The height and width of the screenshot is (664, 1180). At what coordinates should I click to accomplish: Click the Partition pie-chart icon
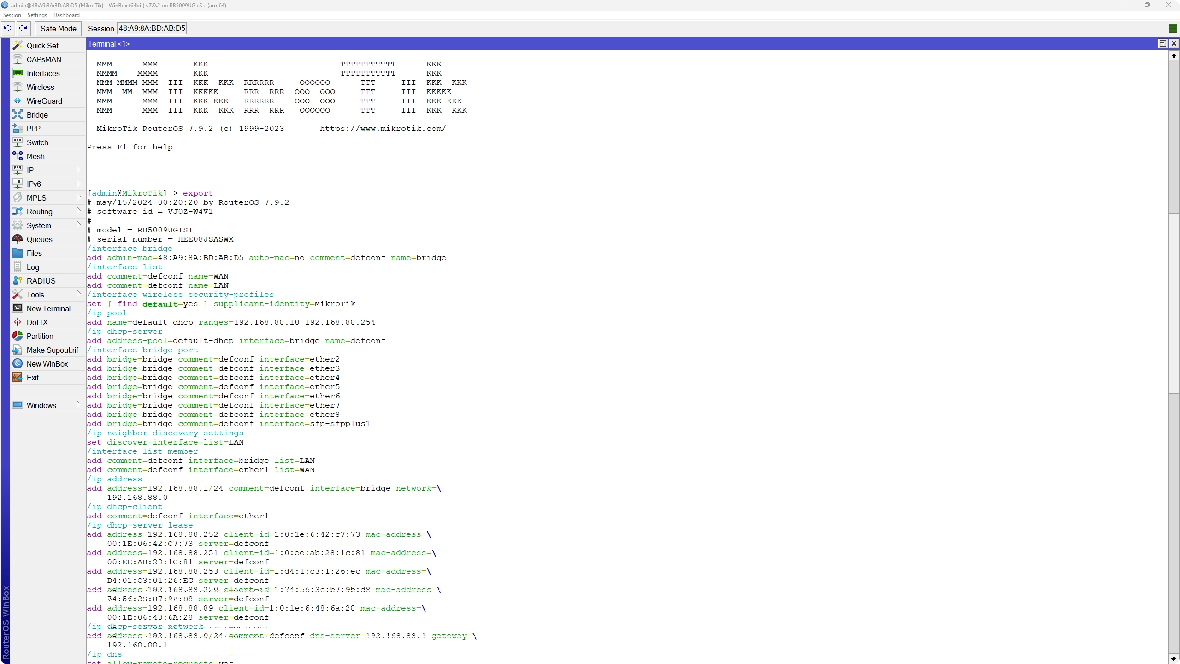18,336
